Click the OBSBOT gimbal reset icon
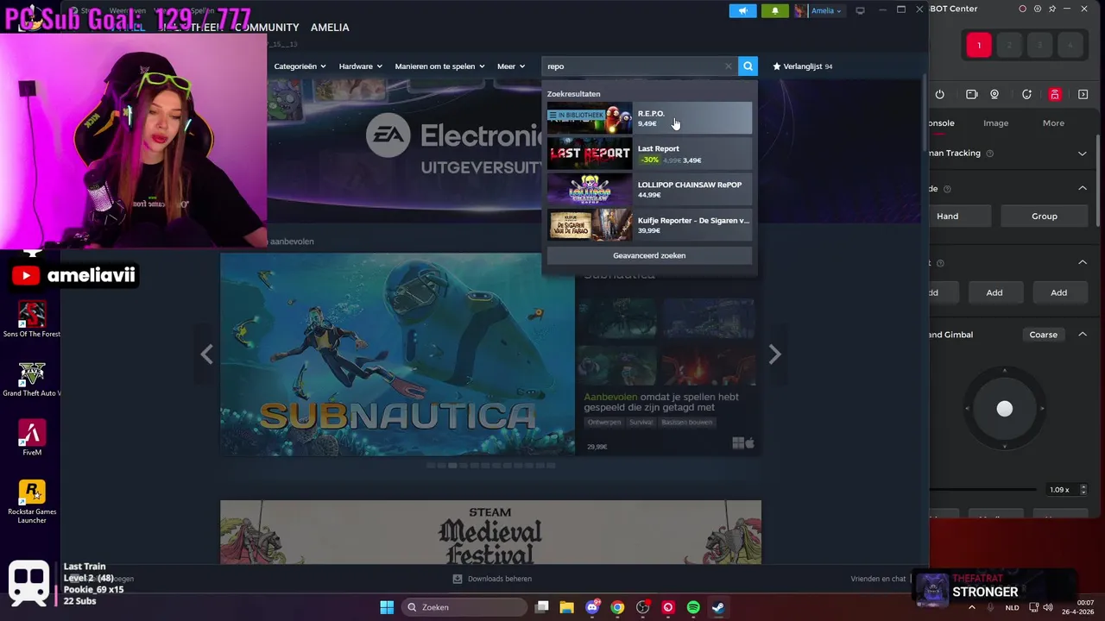This screenshot has width=1105, height=621. click(1026, 94)
